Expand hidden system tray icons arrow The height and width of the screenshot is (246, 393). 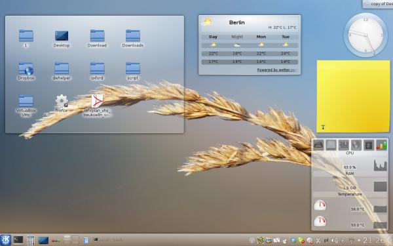pos(359,240)
